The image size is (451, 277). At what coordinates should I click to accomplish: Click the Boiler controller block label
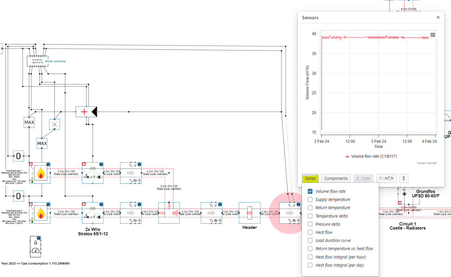[x=56, y=61]
